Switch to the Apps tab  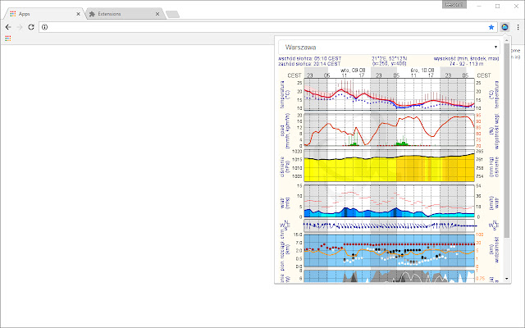pyautogui.click(x=43, y=14)
